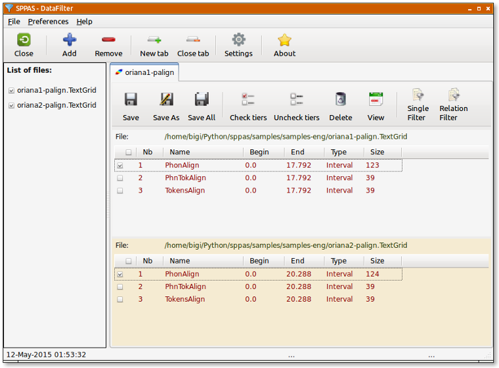Open the File menu
The height and width of the screenshot is (368, 499).
(14, 22)
